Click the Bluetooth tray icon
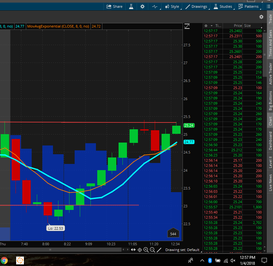The height and width of the screenshot is (266, 273). click(x=210, y=260)
